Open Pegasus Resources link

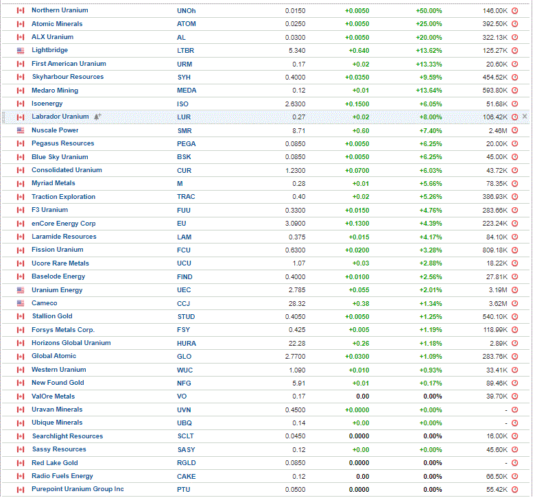coord(63,143)
